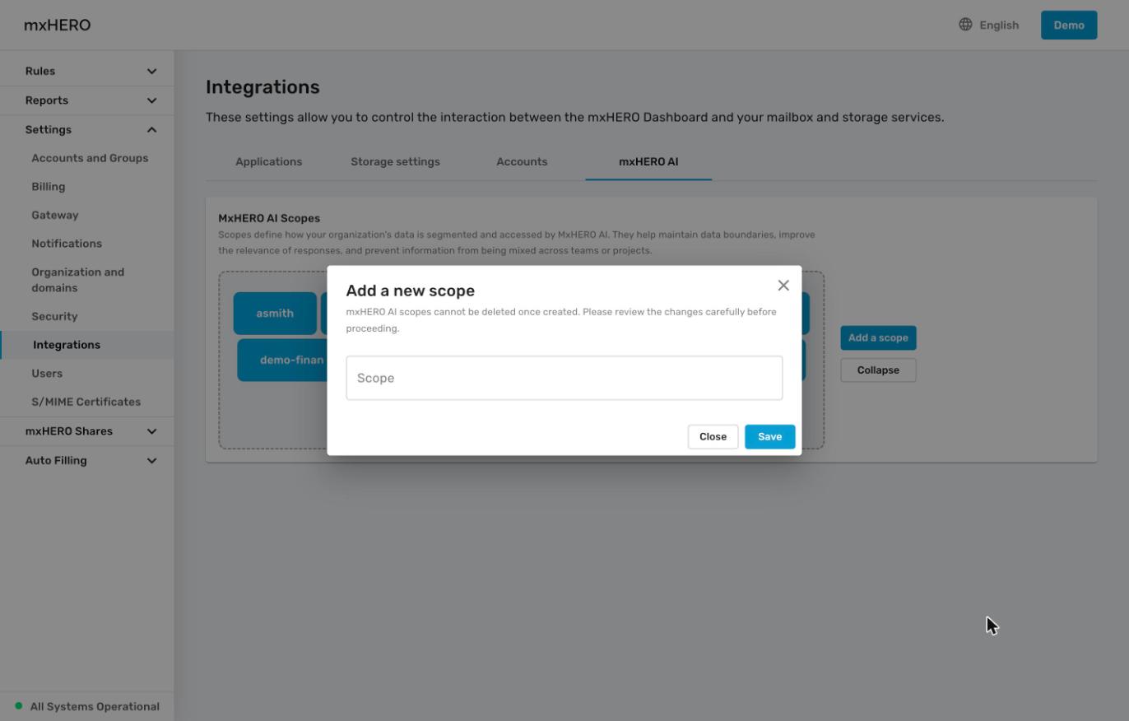Screen dimensions: 1129x721
Task: Select the demo-finan scope chip
Action: point(282,360)
